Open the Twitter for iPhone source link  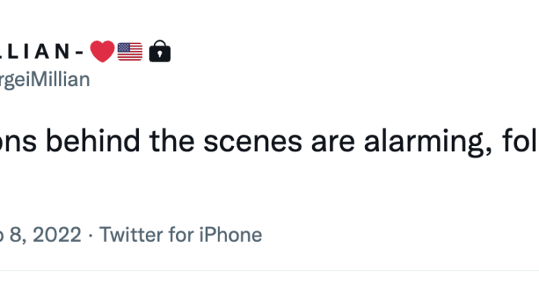[x=181, y=235]
